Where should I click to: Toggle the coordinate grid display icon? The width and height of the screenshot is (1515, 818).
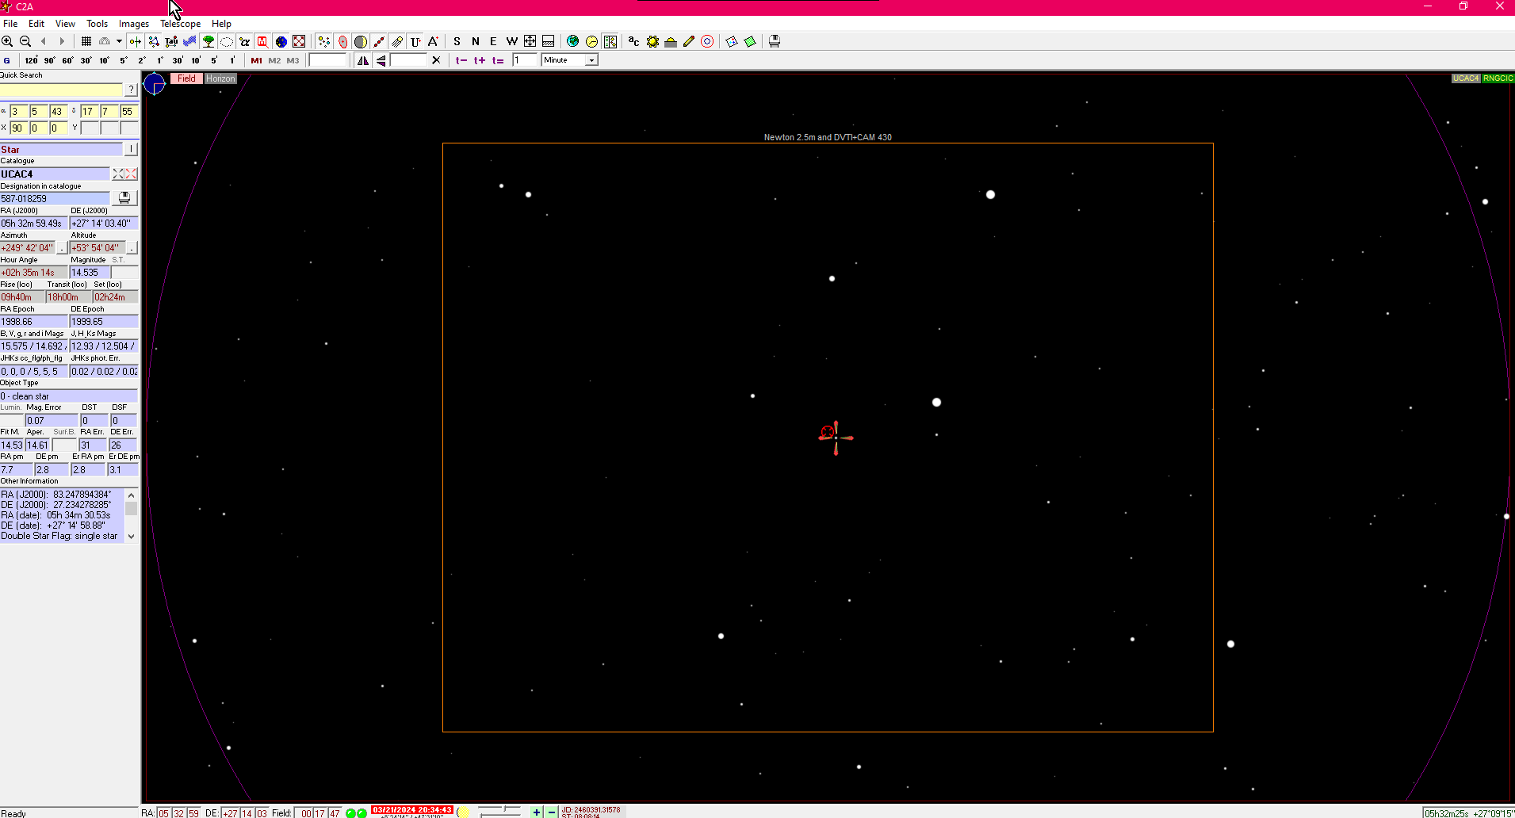pos(86,41)
